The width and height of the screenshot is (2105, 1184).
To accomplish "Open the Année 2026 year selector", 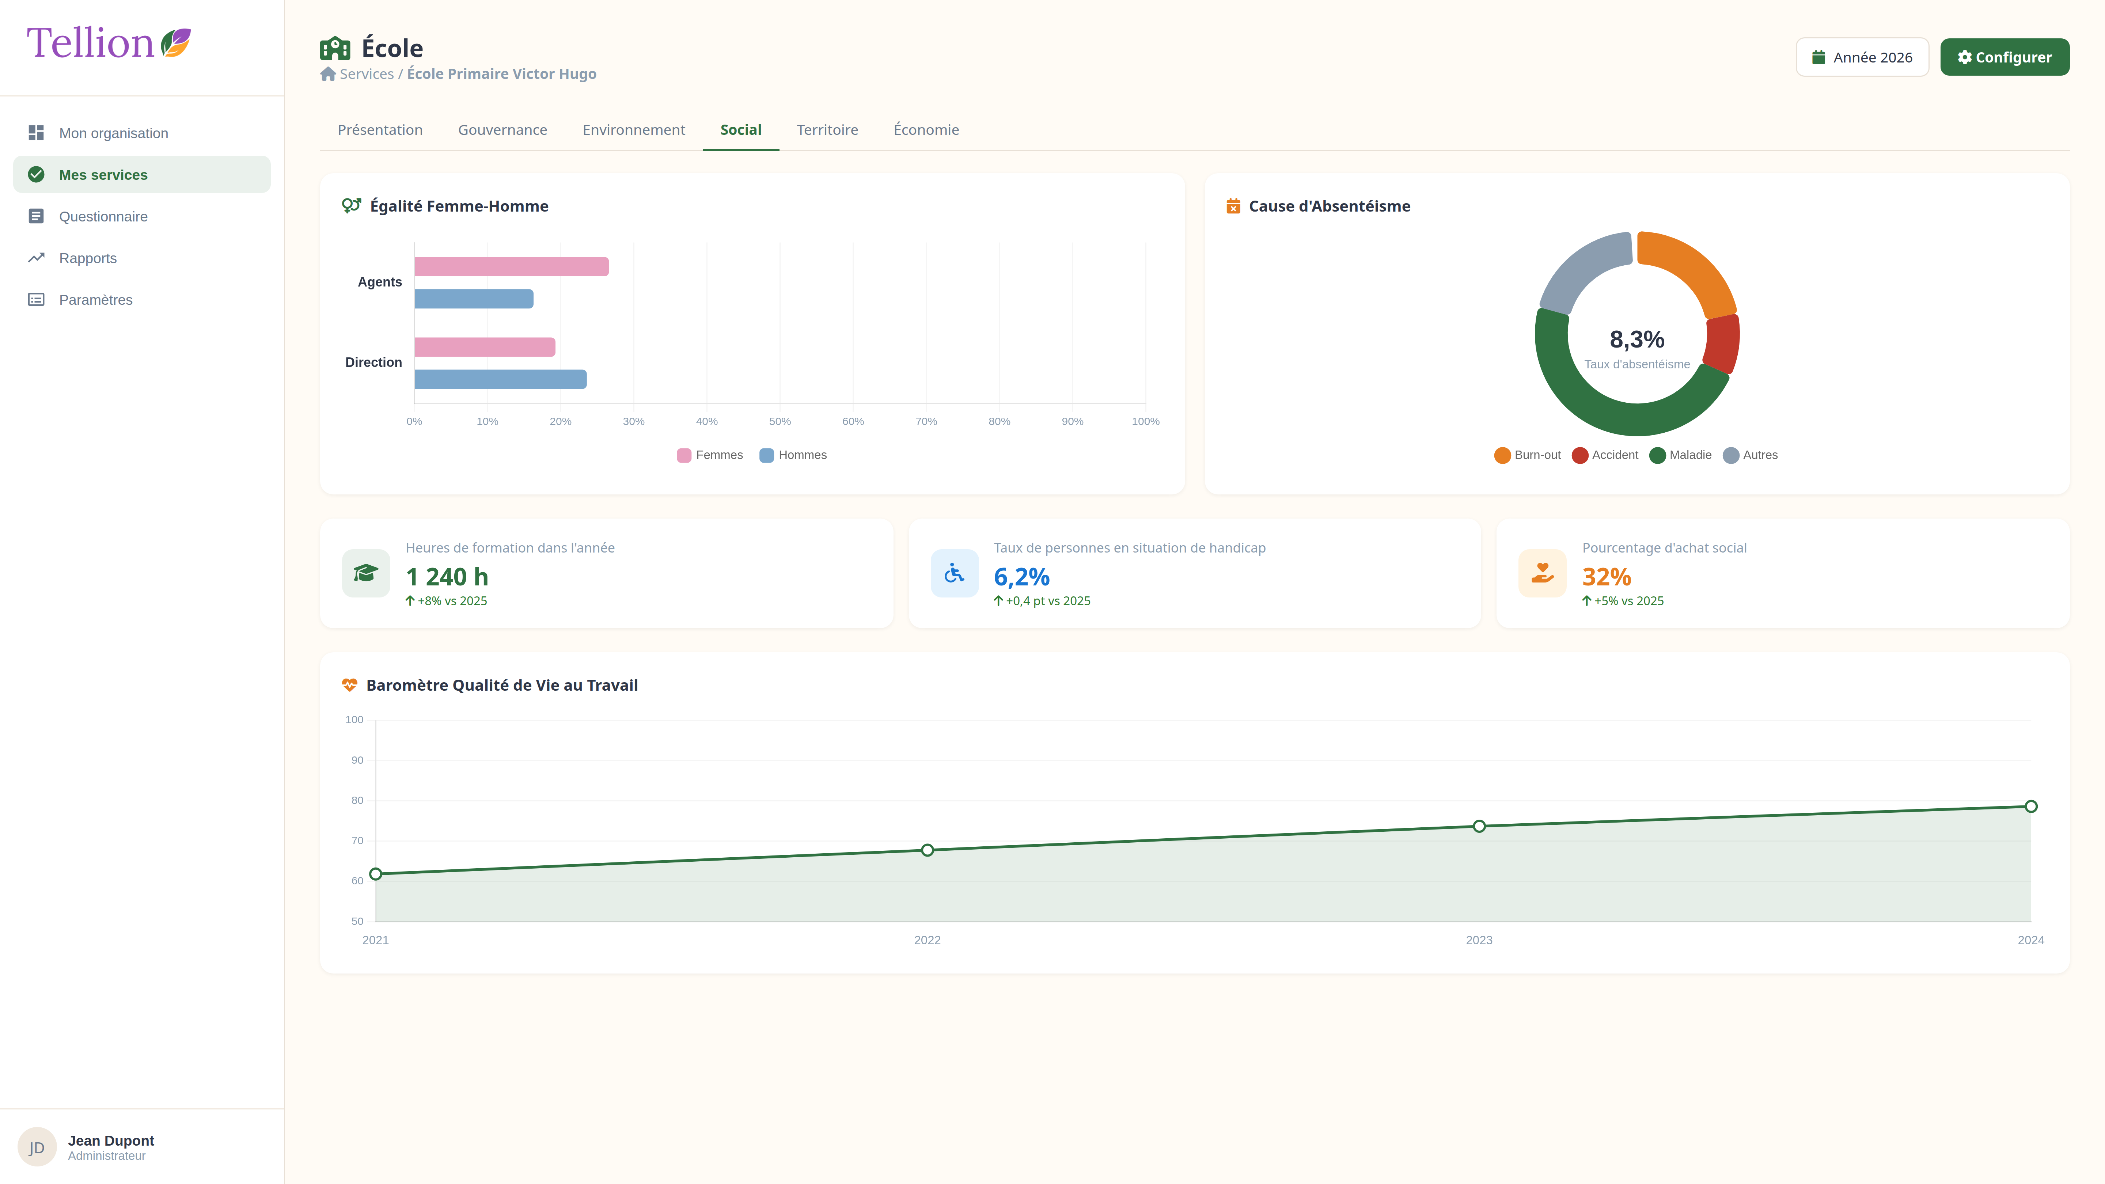I will (1862, 57).
